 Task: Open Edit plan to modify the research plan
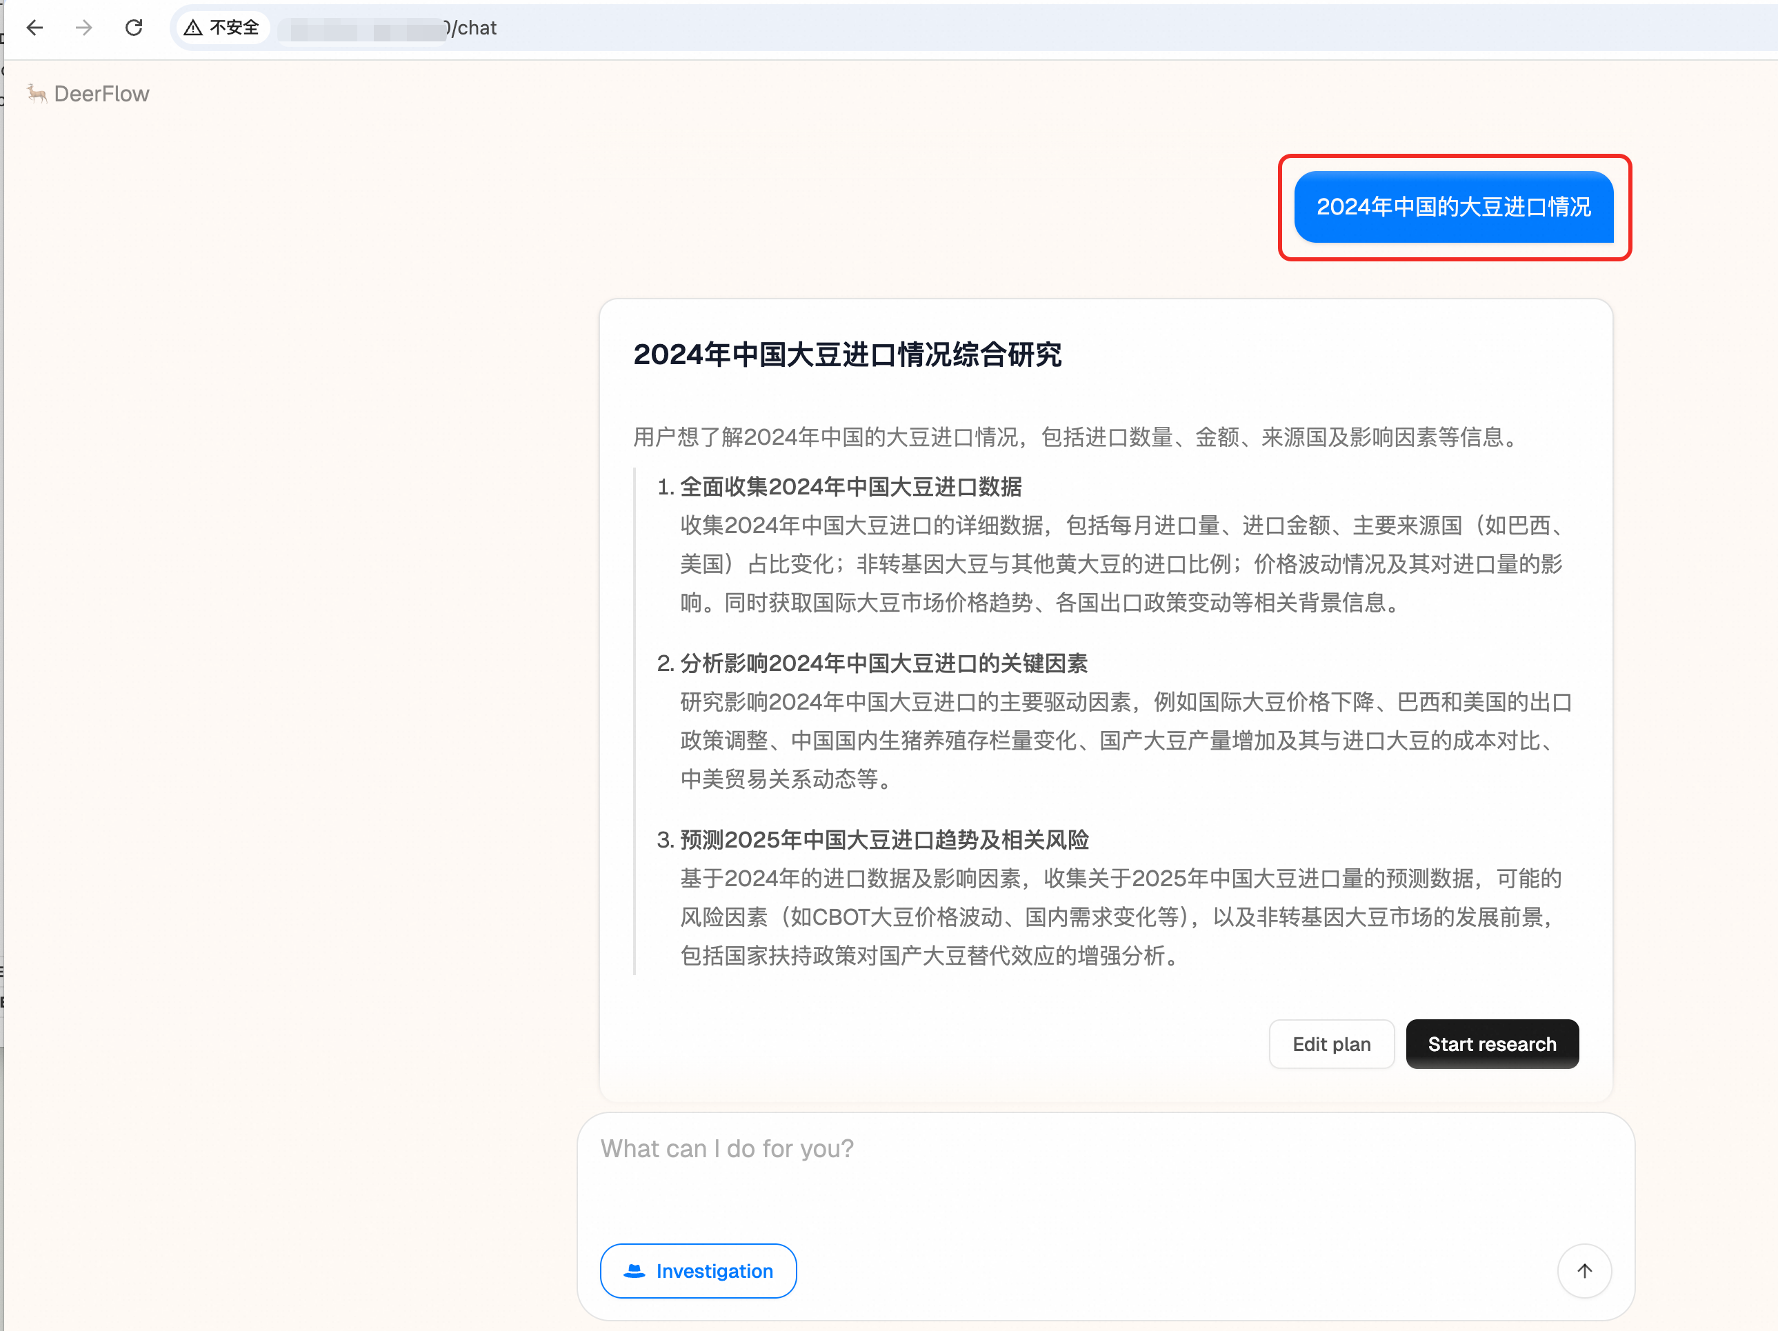click(1331, 1043)
